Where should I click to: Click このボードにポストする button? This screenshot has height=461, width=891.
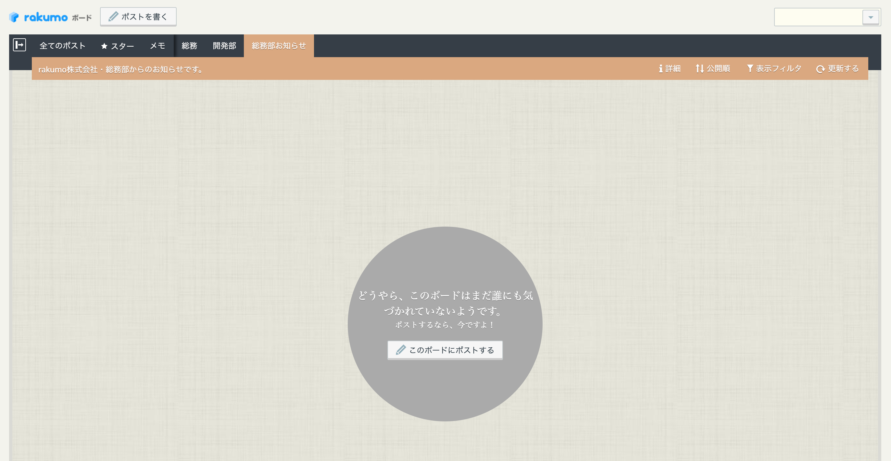coord(445,350)
